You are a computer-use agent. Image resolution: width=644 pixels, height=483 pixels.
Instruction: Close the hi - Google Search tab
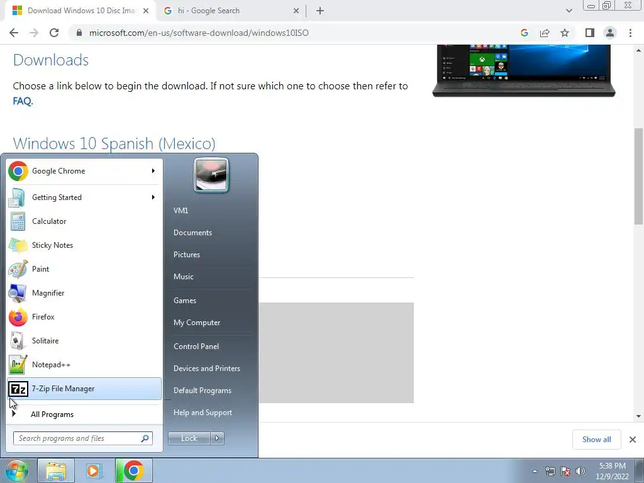point(296,11)
